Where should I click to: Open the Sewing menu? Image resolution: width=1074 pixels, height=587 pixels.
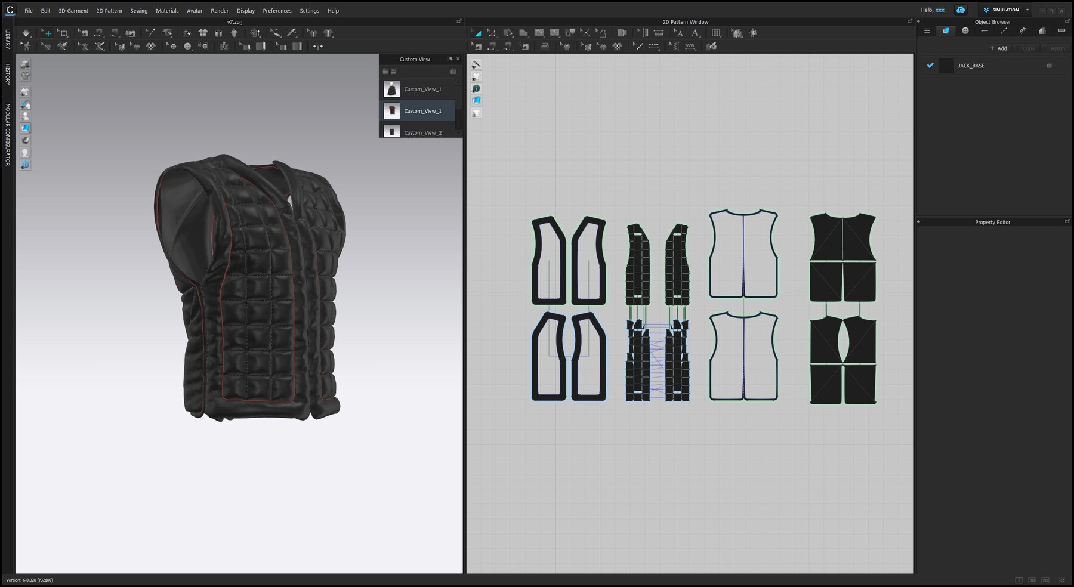139,10
